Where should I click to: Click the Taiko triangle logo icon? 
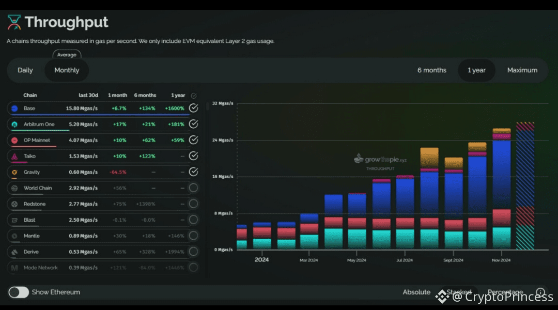point(14,156)
